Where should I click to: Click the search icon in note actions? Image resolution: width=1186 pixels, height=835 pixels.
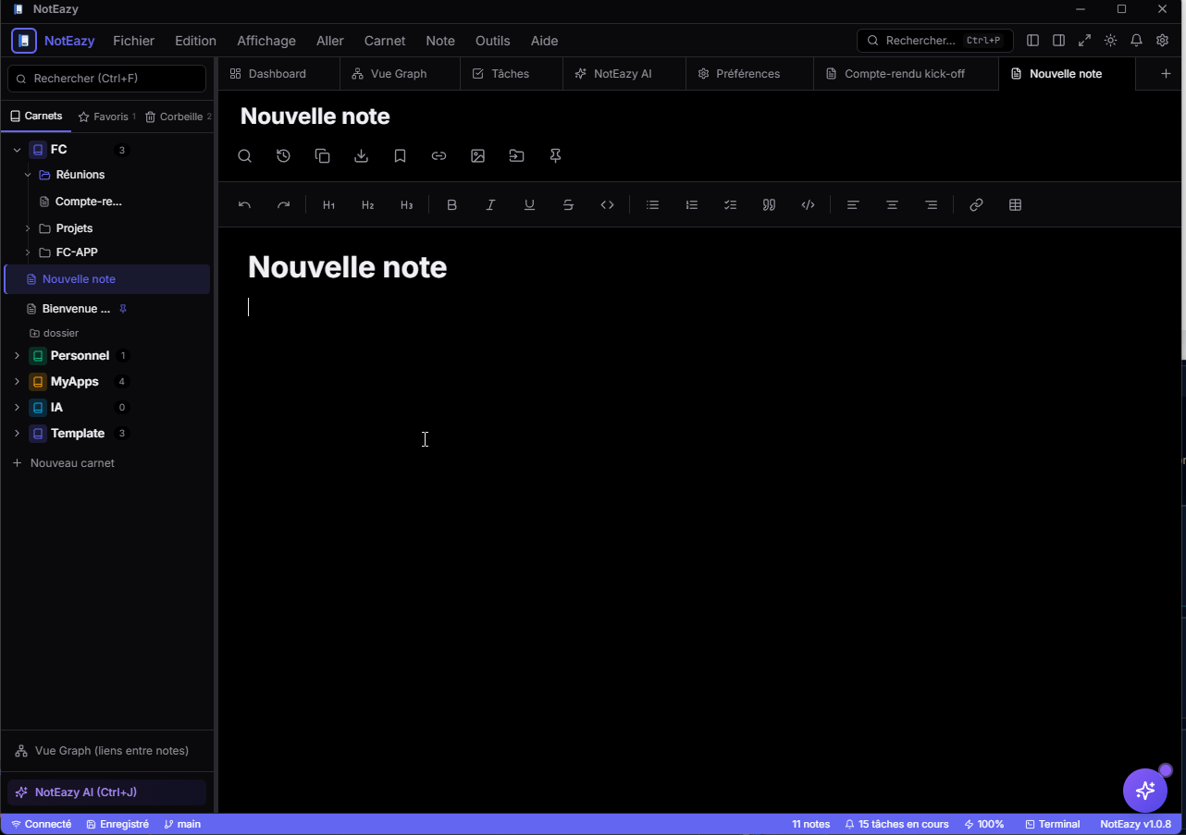tap(244, 156)
